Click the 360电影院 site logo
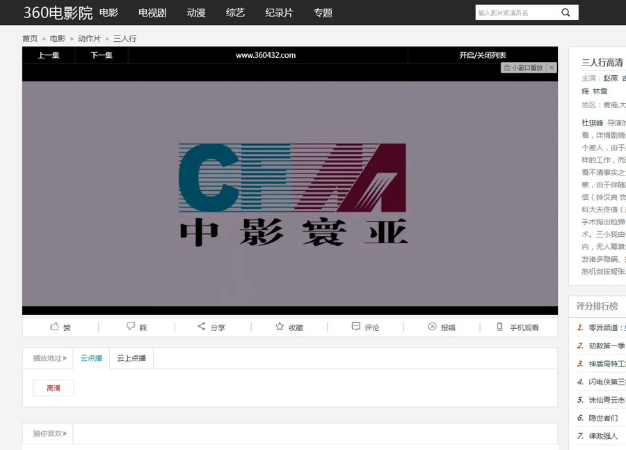 58,13
